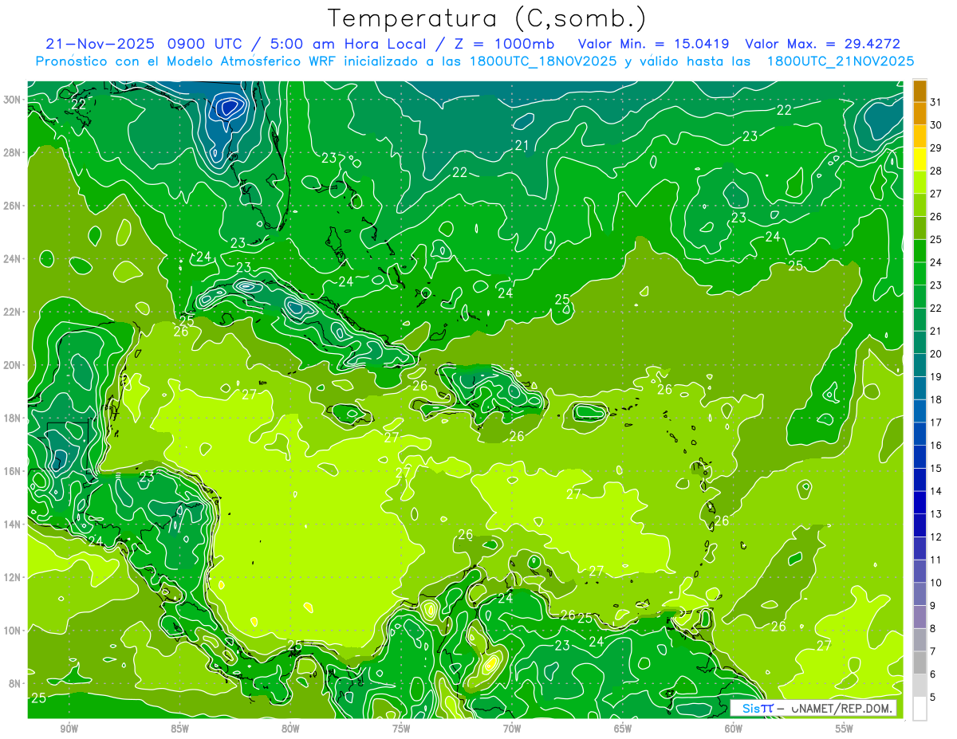This screenshot has width=957, height=739.
Task: Click initialization time '1800UTC_18NOV2025'
Action: (x=543, y=61)
